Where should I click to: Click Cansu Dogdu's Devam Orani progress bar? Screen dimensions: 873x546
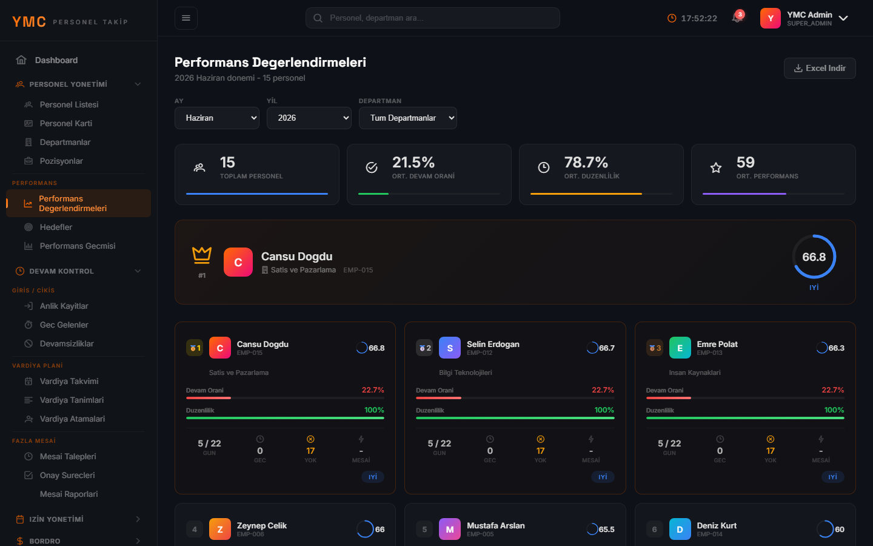click(285, 398)
